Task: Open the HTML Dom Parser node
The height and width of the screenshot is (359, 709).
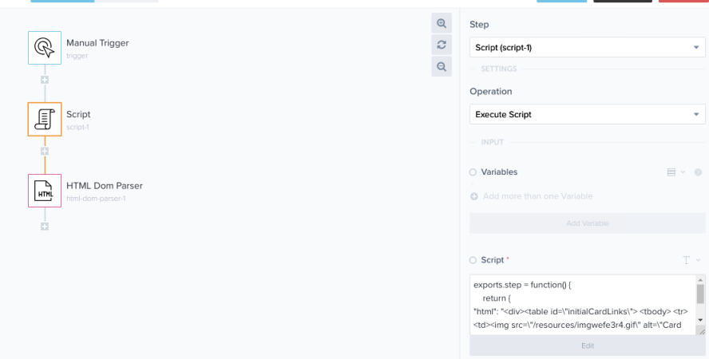Action: coord(45,191)
